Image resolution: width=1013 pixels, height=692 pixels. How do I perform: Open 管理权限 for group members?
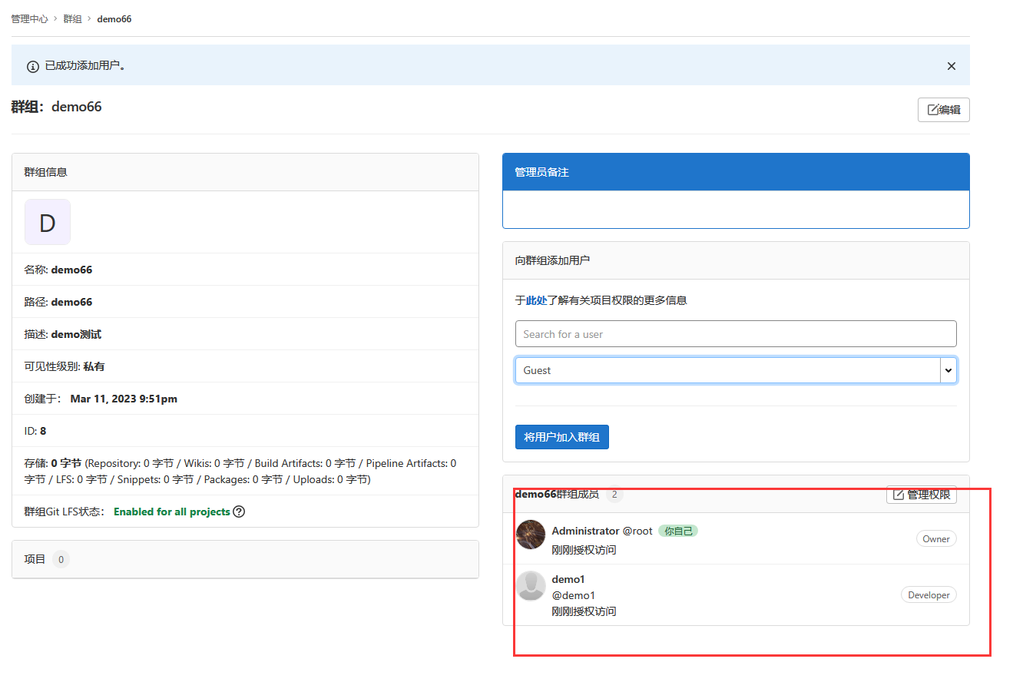click(921, 495)
